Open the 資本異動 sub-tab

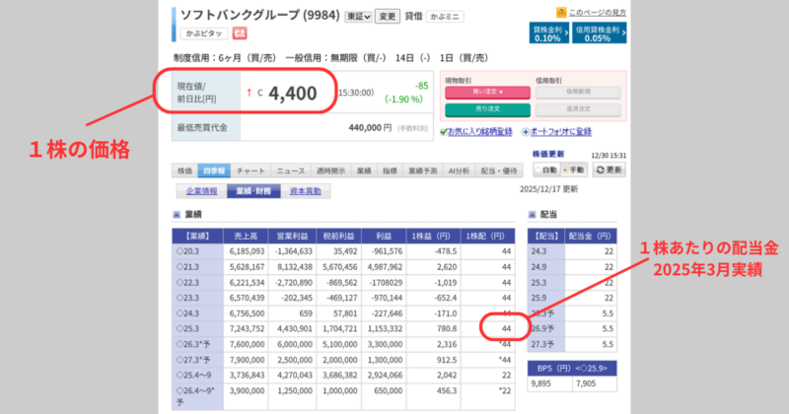pos(304,191)
